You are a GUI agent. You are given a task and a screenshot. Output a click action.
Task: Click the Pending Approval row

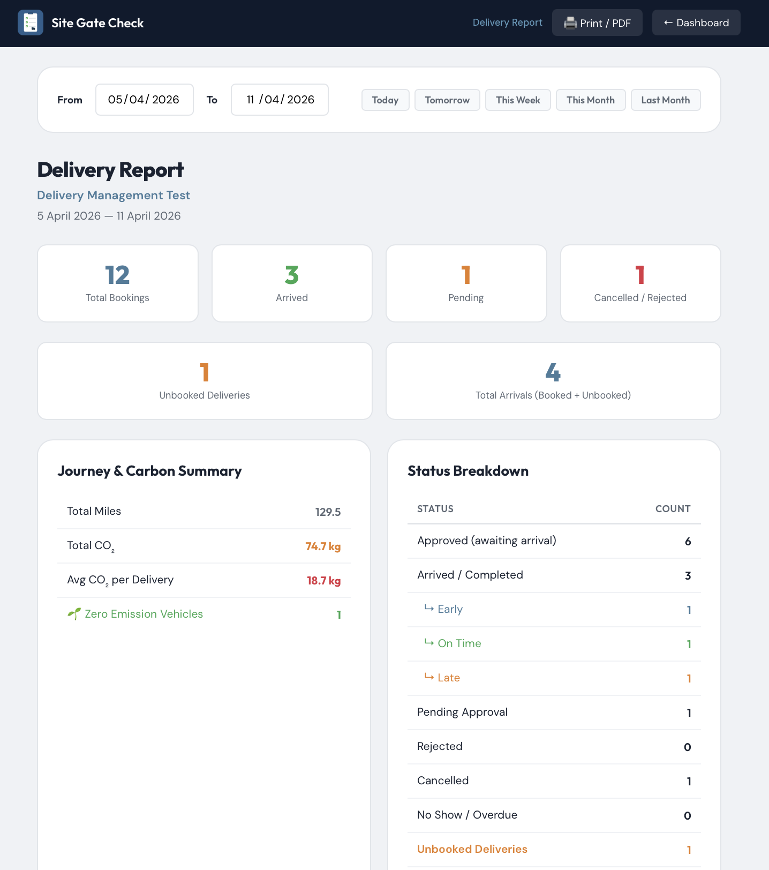pyautogui.click(x=554, y=712)
